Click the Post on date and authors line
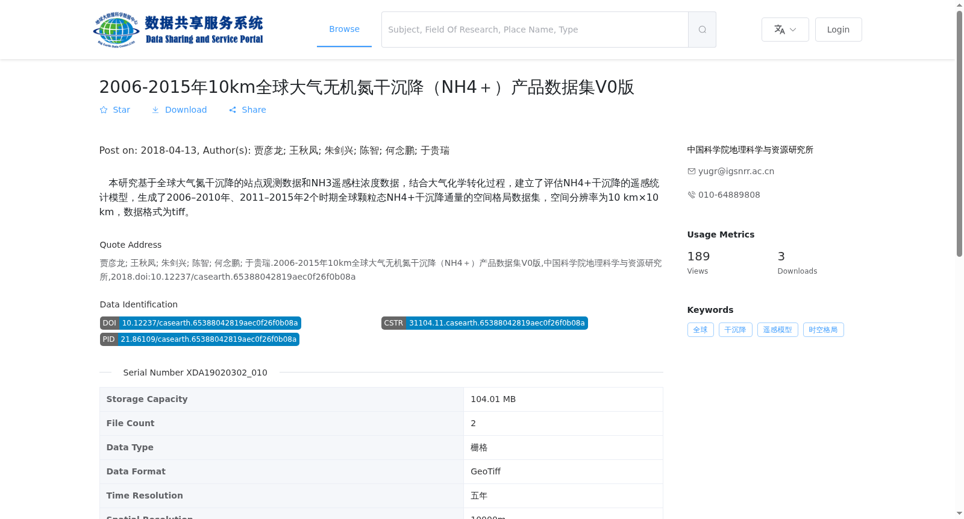Viewport: 964px width, 519px height. click(274, 151)
